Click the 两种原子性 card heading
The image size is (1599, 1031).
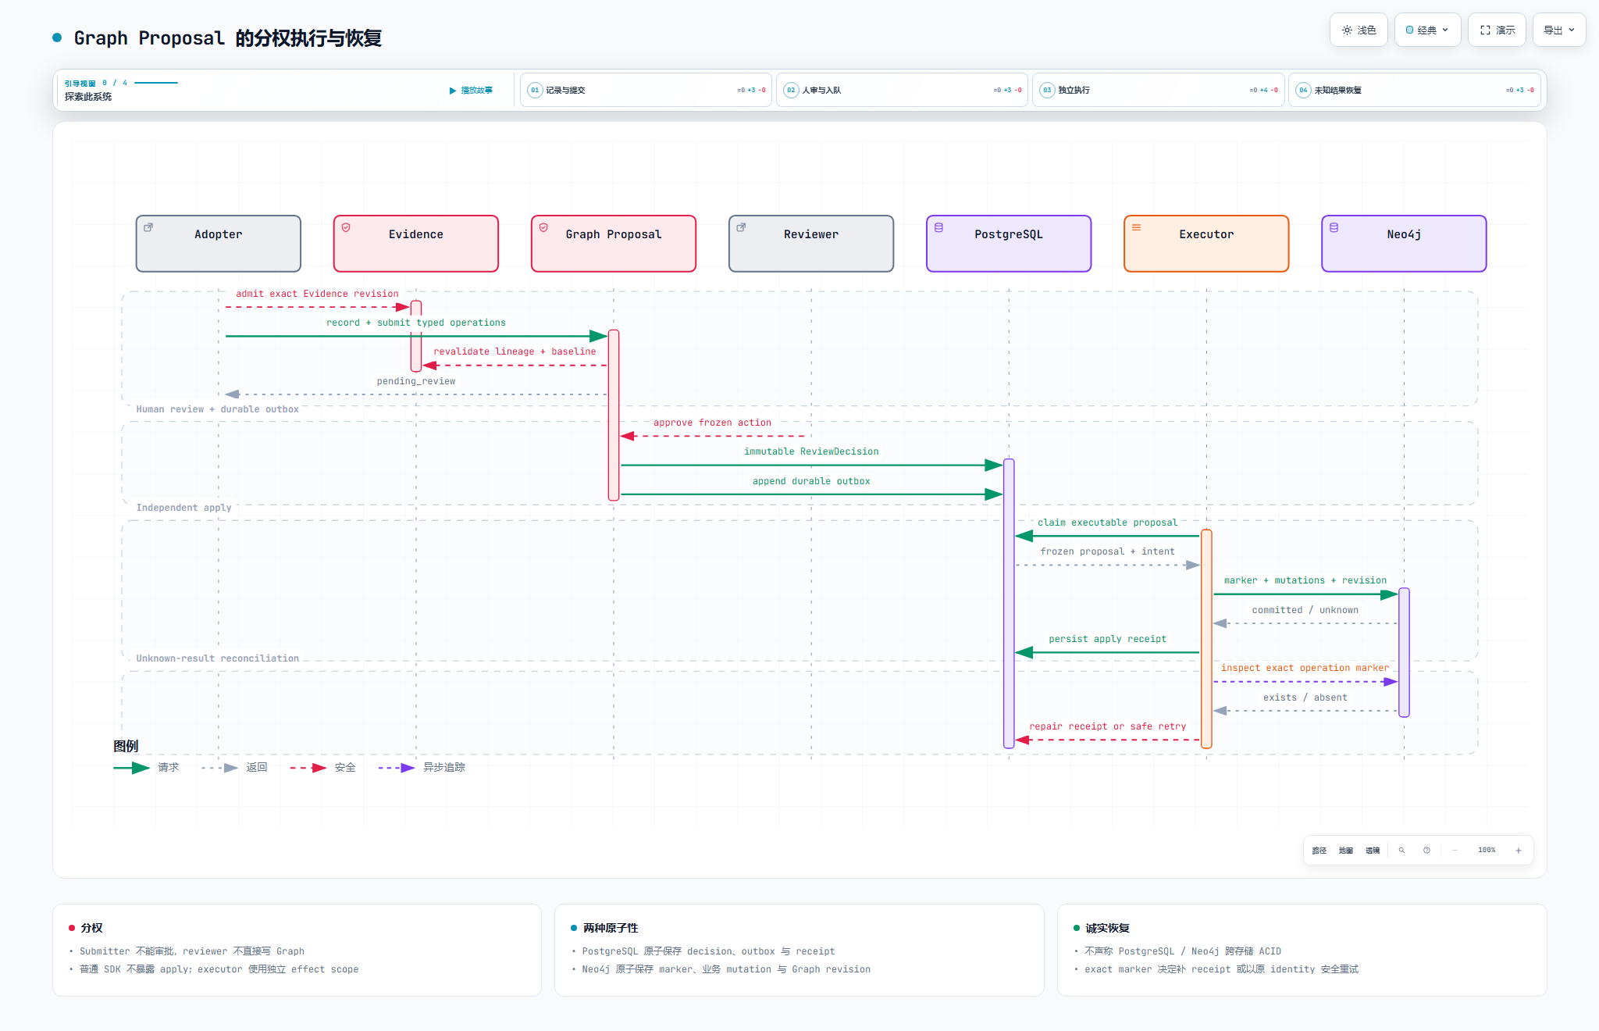(611, 929)
